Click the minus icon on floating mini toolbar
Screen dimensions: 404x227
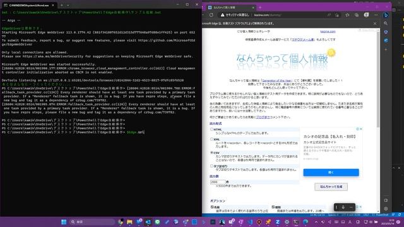pos(351,207)
